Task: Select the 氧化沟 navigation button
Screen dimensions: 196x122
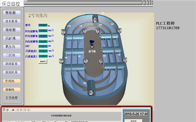Action: click(x=12, y=47)
